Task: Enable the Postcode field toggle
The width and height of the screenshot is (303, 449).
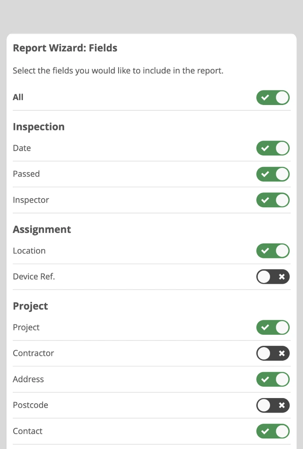Action: (x=273, y=405)
